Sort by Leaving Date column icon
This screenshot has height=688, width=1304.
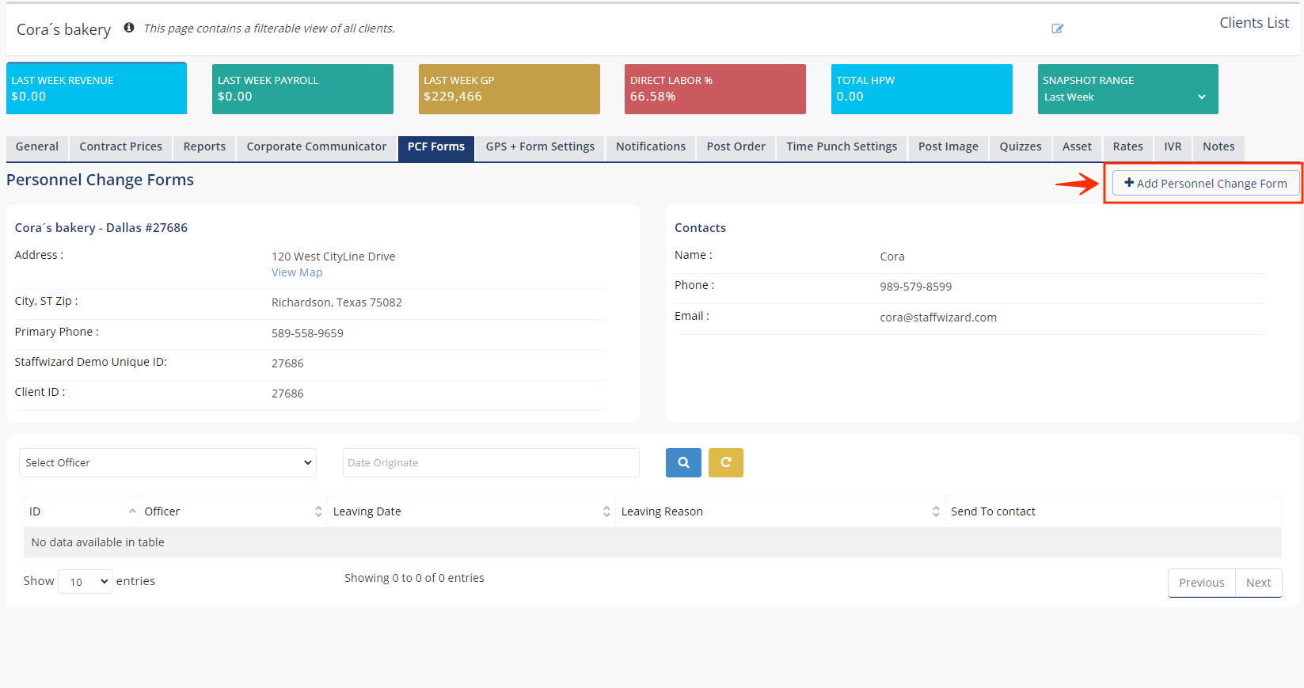pos(606,511)
